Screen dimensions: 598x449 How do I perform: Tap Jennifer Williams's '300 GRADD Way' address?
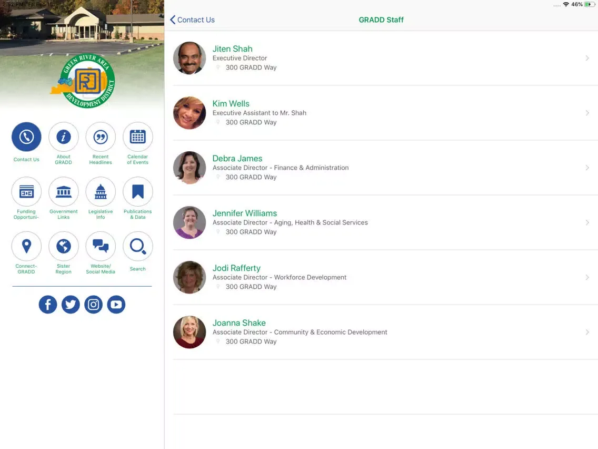[x=251, y=232]
